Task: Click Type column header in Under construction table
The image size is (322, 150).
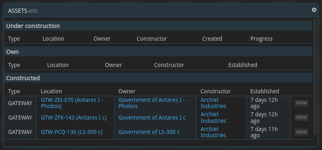Action: 14,39
